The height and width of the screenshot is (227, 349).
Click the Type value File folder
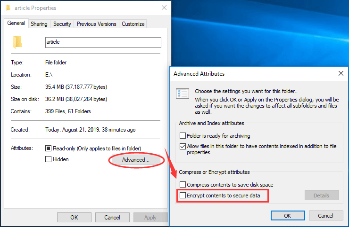(x=56, y=63)
